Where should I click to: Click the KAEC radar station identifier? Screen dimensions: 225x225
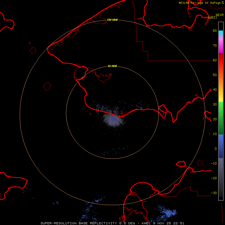(x=146, y=223)
